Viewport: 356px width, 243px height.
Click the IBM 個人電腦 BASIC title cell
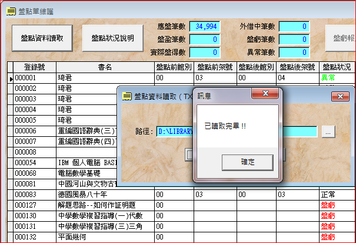[x=88, y=163]
